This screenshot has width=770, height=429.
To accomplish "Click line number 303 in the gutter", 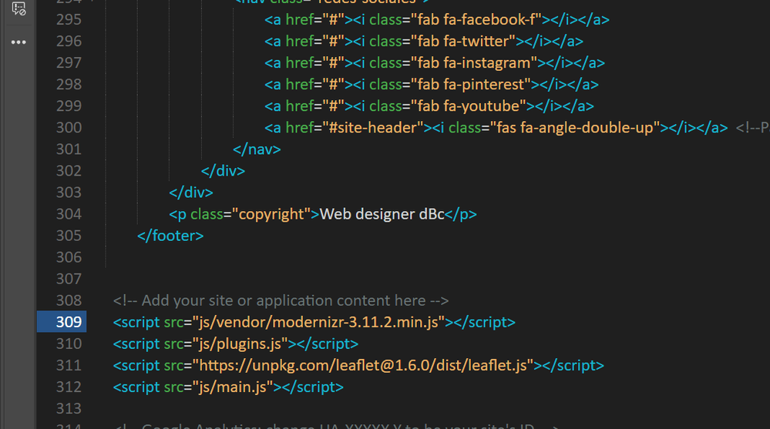I will (x=69, y=193).
